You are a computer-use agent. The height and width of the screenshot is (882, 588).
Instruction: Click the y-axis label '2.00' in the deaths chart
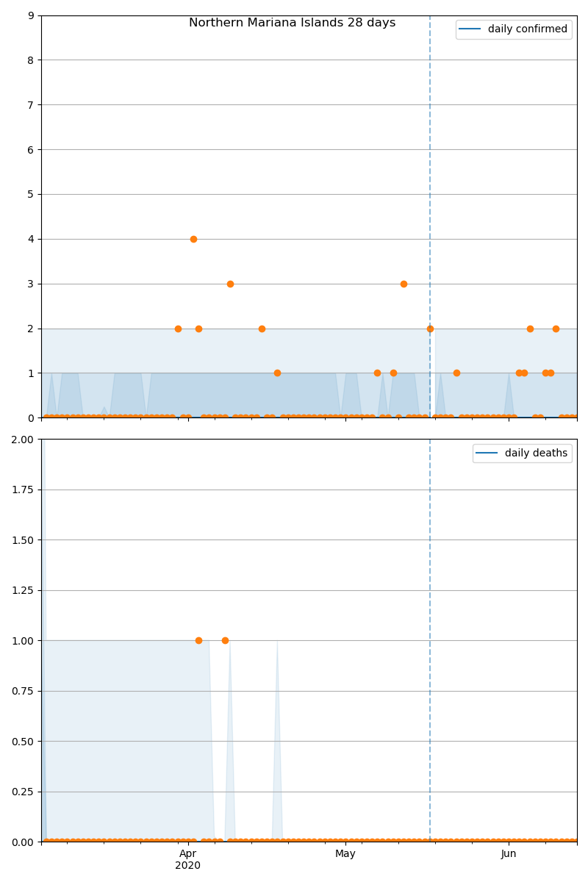(x=23, y=440)
